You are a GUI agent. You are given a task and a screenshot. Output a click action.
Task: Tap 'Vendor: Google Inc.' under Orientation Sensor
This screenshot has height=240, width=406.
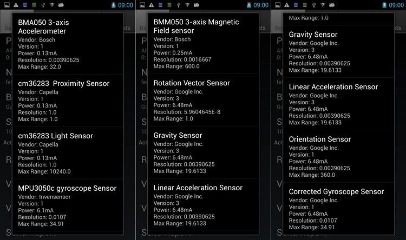point(313,148)
